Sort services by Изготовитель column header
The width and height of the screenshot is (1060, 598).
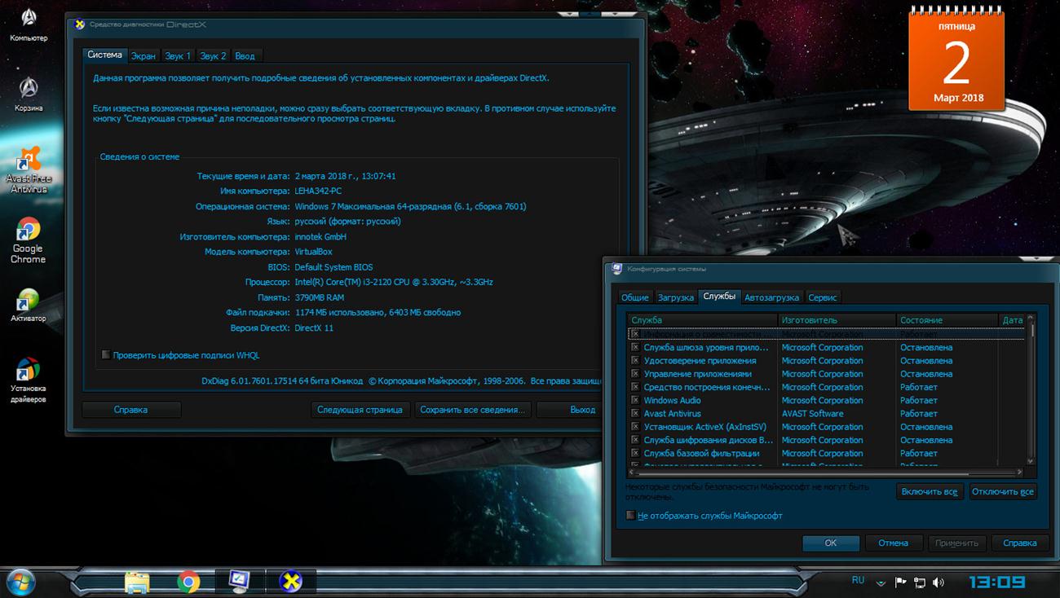coord(837,320)
